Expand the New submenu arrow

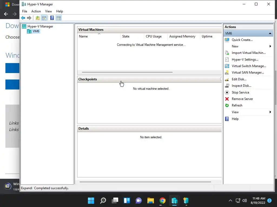click(x=270, y=46)
